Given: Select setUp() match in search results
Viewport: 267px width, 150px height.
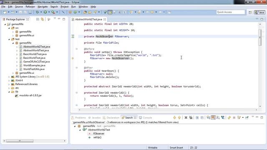Looking at the screenshot, I should tap(97, 137).
